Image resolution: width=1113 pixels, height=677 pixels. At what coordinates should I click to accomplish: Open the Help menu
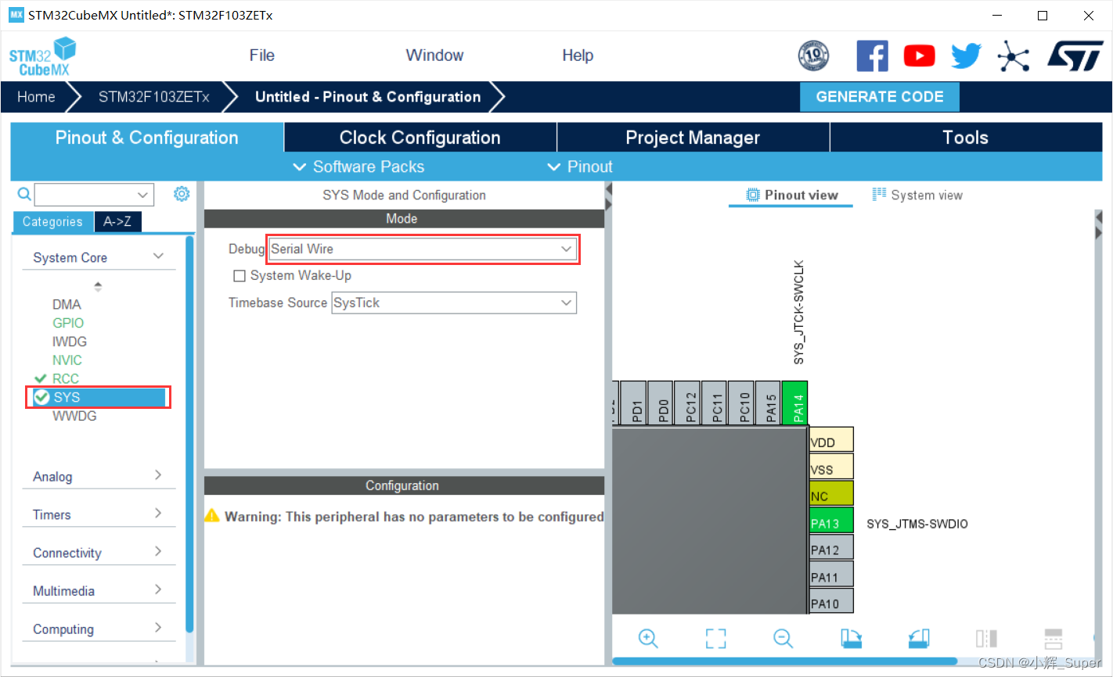point(578,56)
